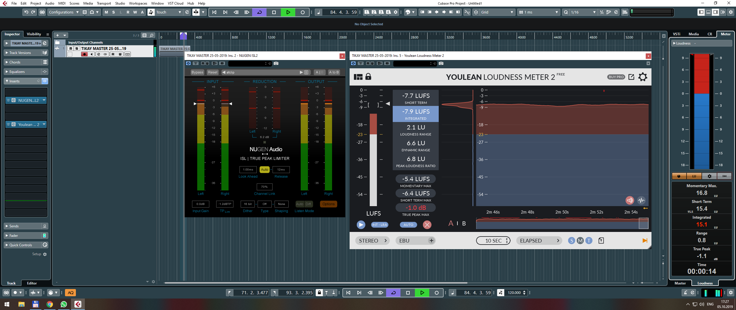Click the AQ button in the transport bar
The width and height of the screenshot is (736, 310).
71,293
